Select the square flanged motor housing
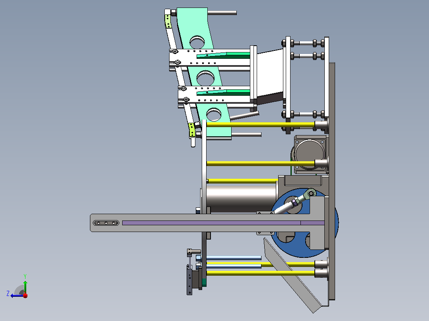The height and width of the screenshot is (321, 429). [310, 155]
